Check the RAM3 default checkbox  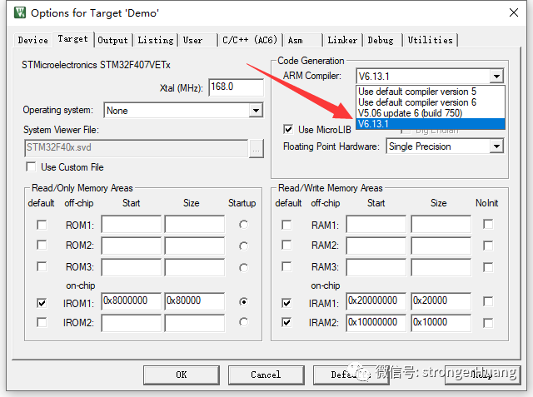point(286,266)
